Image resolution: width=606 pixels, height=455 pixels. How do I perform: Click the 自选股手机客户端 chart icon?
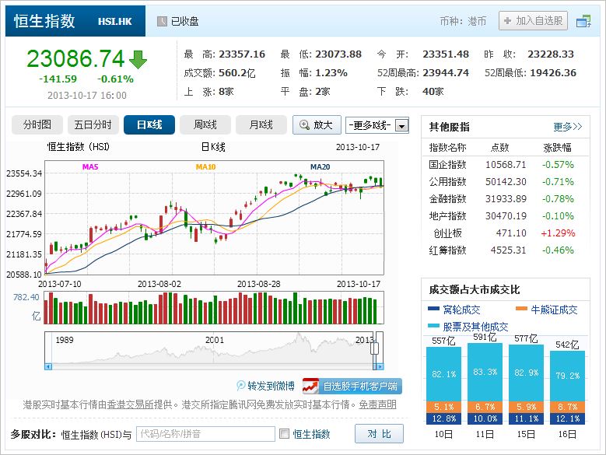pyautogui.click(x=310, y=386)
